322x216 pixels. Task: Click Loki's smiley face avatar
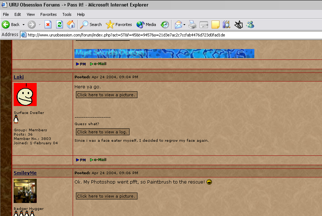pos(25,94)
